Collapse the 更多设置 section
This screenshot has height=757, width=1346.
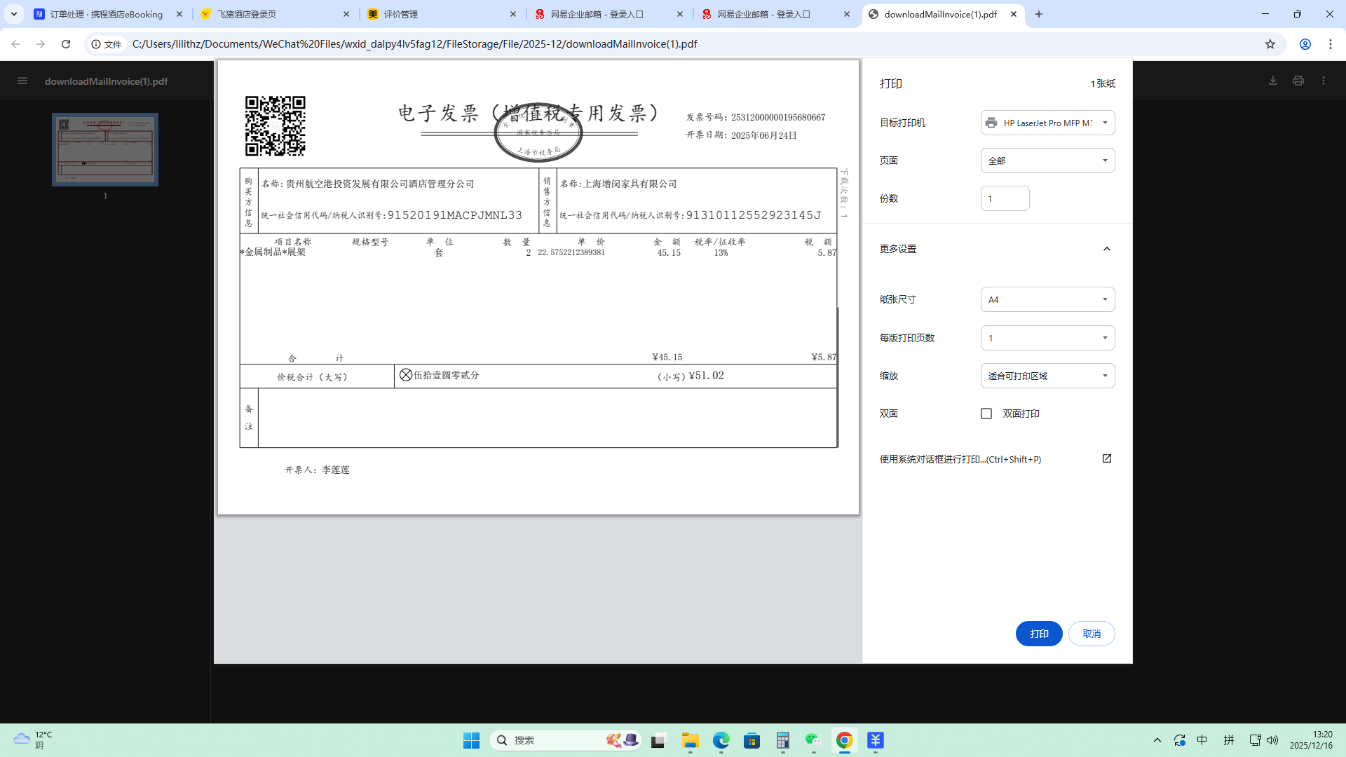tap(1107, 249)
